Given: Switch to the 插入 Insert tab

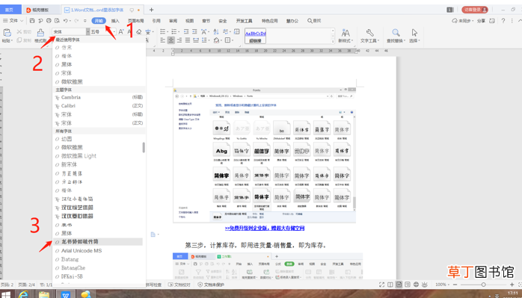Looking at the screenshot, I should coord(115,21).
